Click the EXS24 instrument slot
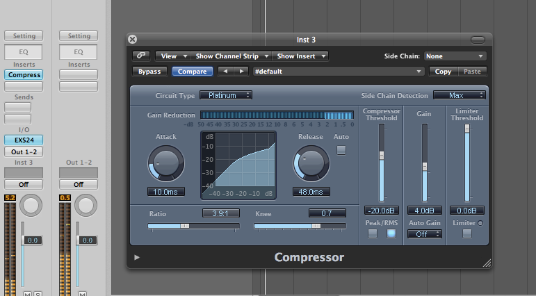 24,140
